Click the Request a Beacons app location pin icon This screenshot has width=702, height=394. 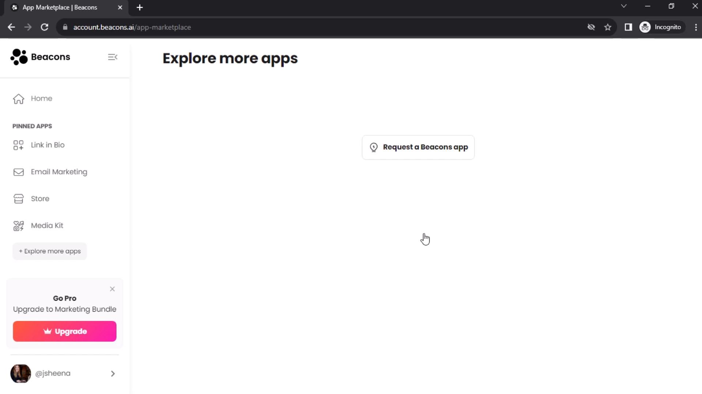[x=374, y=147]
